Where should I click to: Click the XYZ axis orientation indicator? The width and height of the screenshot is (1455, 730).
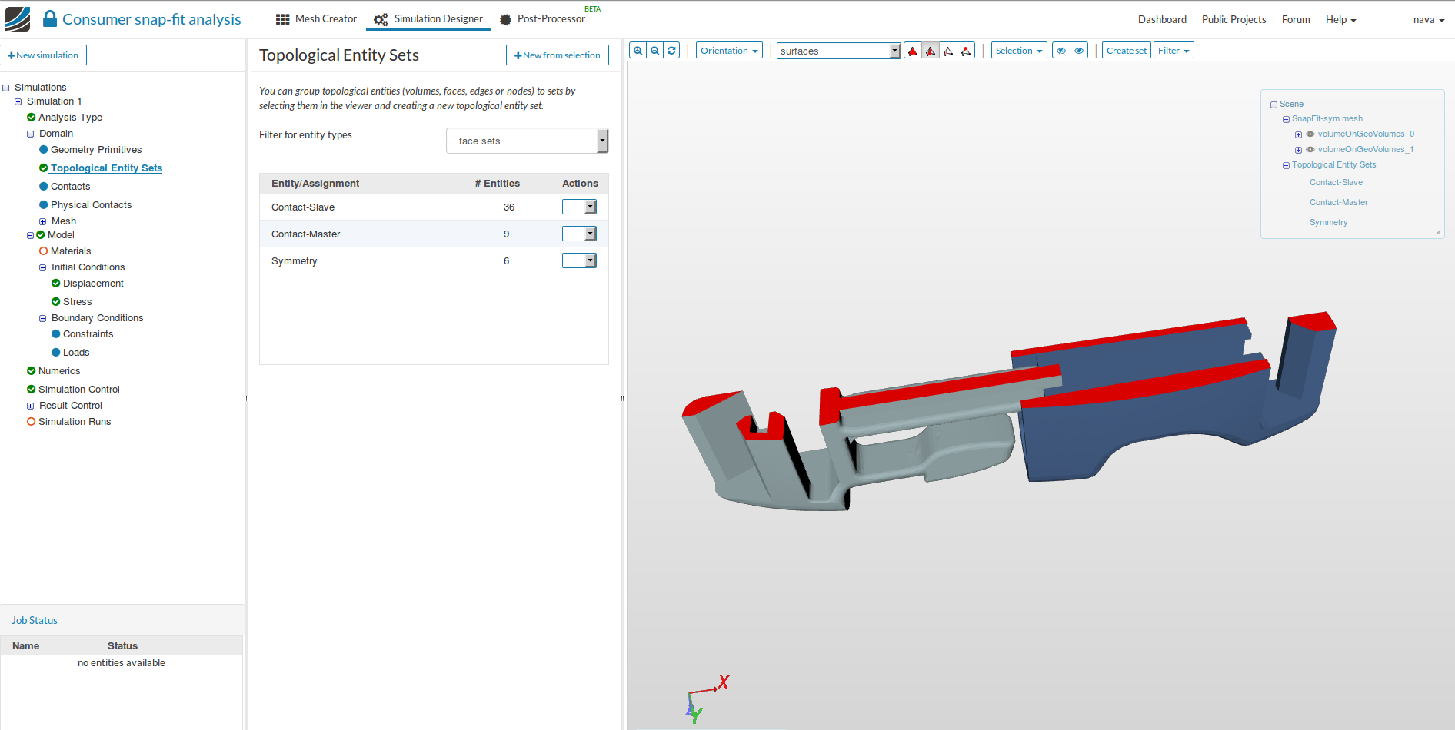[706, 699]
